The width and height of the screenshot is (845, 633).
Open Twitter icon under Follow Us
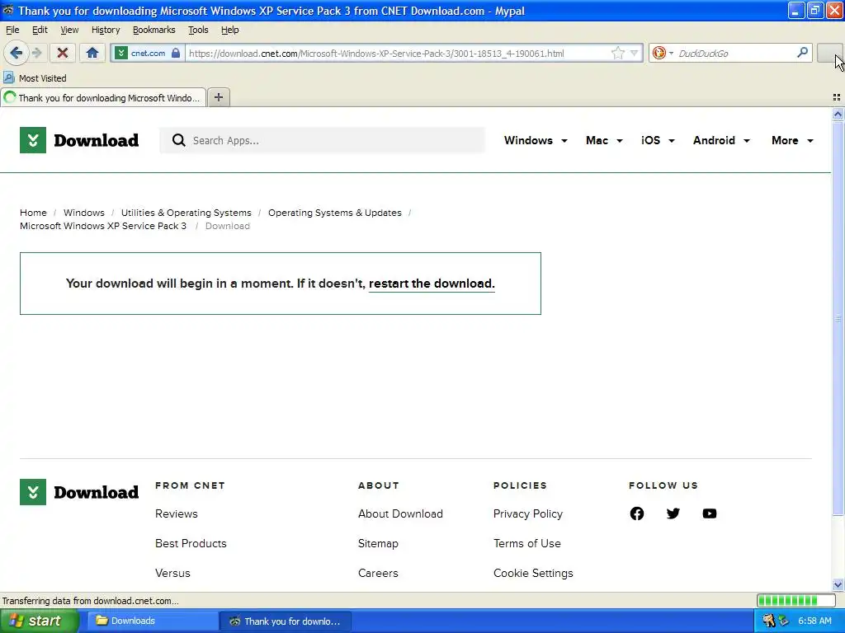(673, 513)
